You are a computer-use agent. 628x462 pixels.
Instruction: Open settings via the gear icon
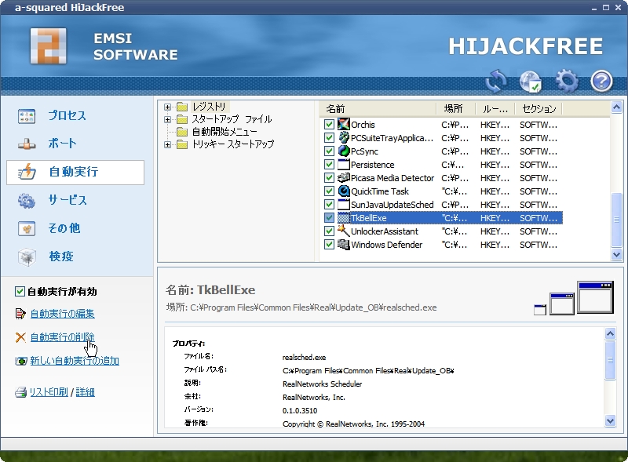tap(567, 81)
